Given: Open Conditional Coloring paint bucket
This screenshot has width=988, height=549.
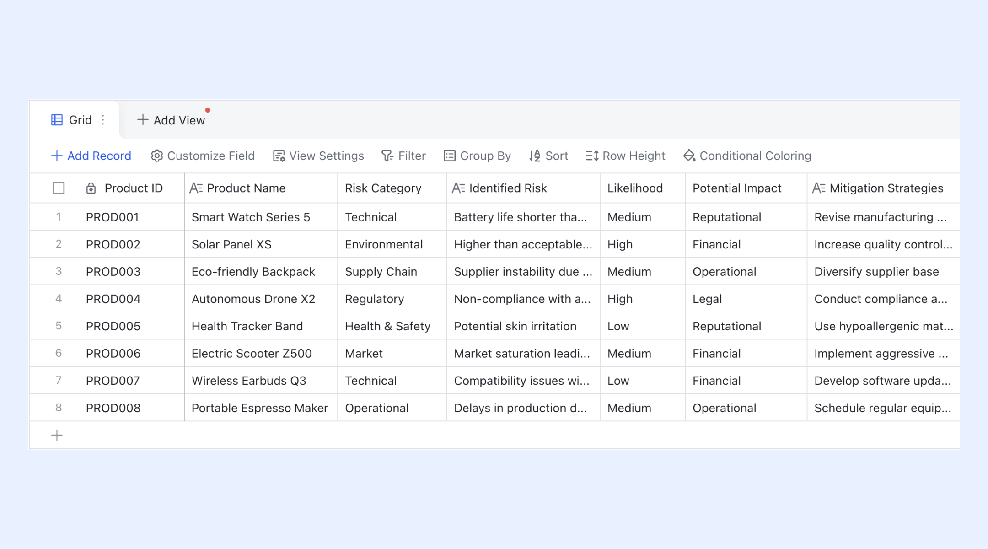Looking at the screenshot, I should (x=689, y=156).
